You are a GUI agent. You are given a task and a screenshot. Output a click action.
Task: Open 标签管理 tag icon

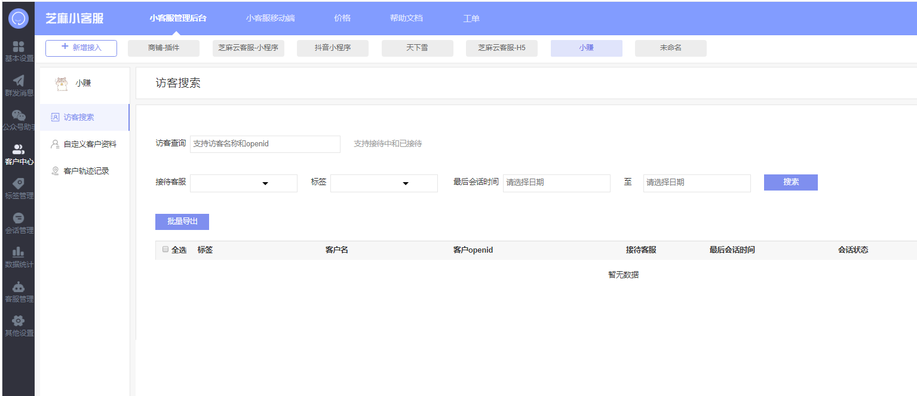[19, 184]
